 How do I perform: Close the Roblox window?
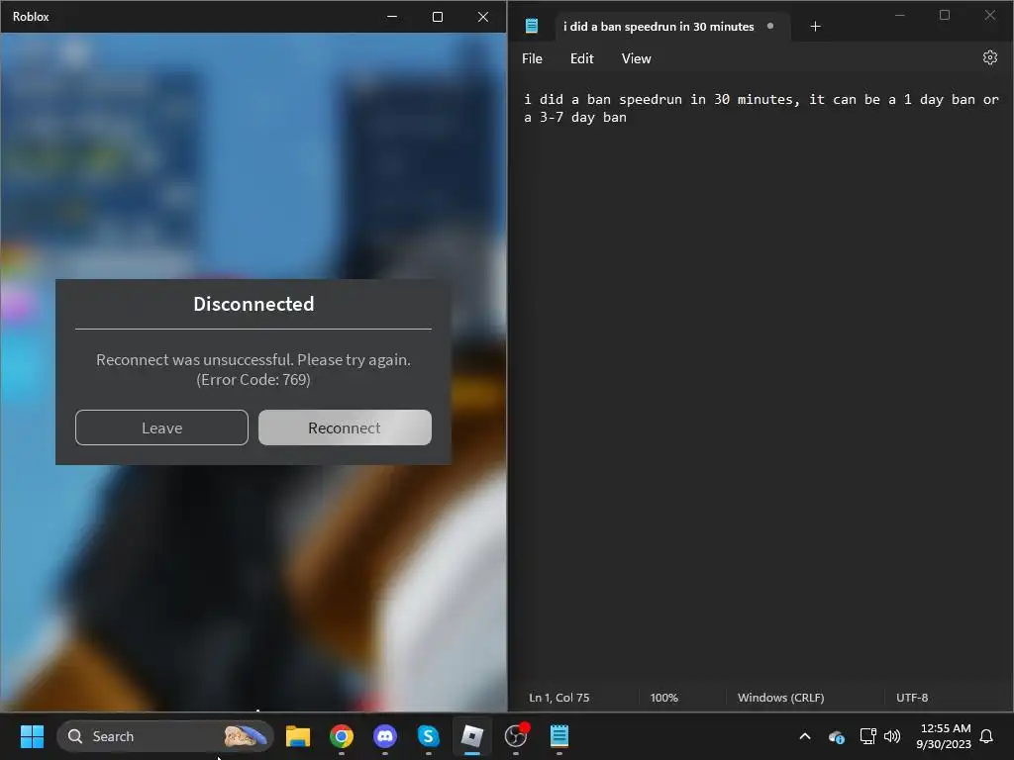pos(483,17)
